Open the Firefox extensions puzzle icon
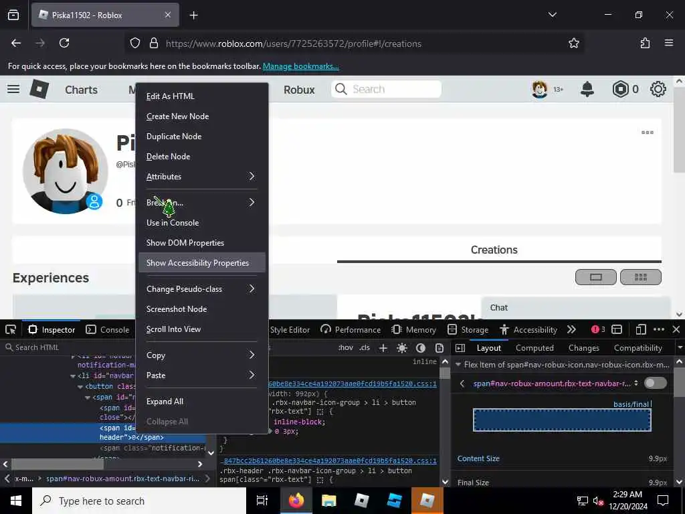 [645, 44]
